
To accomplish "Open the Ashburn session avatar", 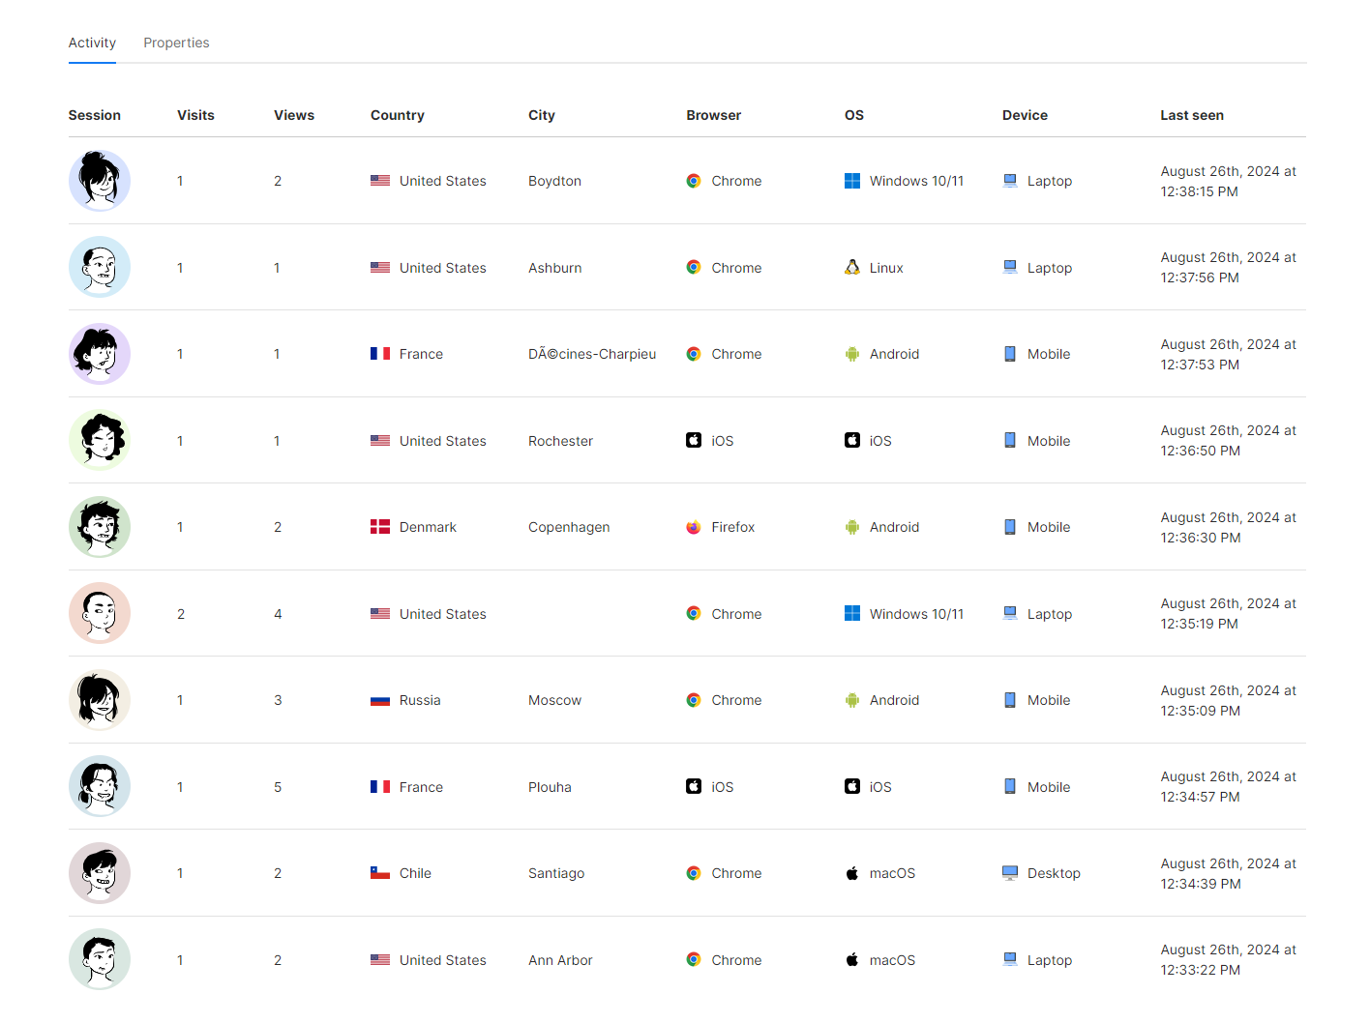I will [x=100, y=267].
